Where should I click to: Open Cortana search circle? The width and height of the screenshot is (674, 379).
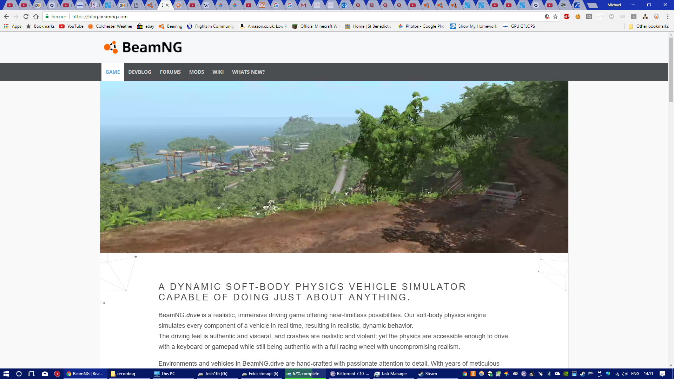click(19, 374)
